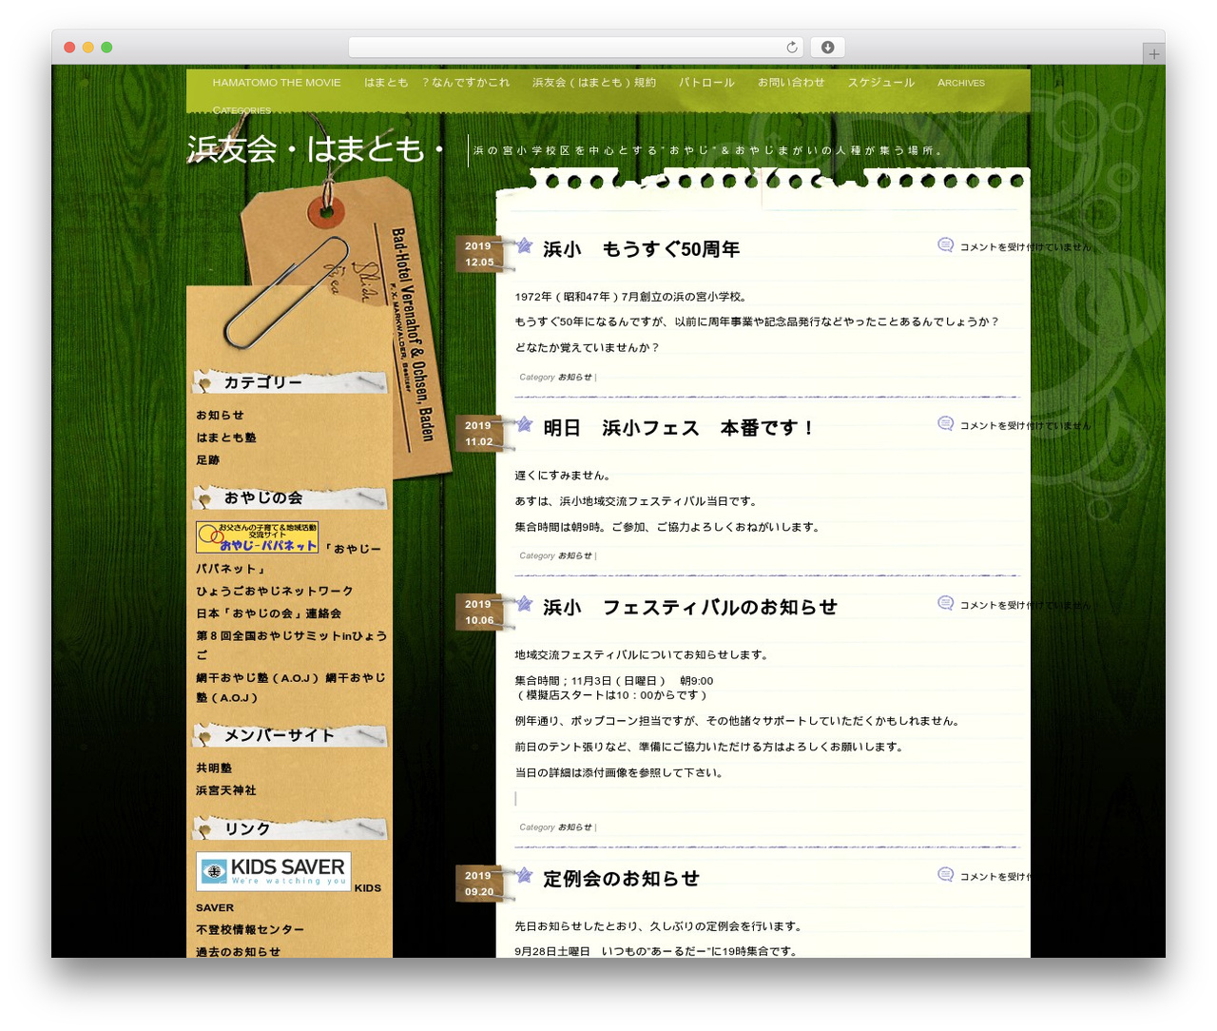1217x1031 pixels.
Task: Click お知らせ category under 浜小 もうすぐ50周年 post
Action: [x=575, y=378]
